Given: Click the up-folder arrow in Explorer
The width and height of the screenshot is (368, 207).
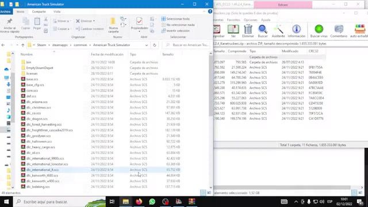Looking at the screenshot, I should click(23, 45).
